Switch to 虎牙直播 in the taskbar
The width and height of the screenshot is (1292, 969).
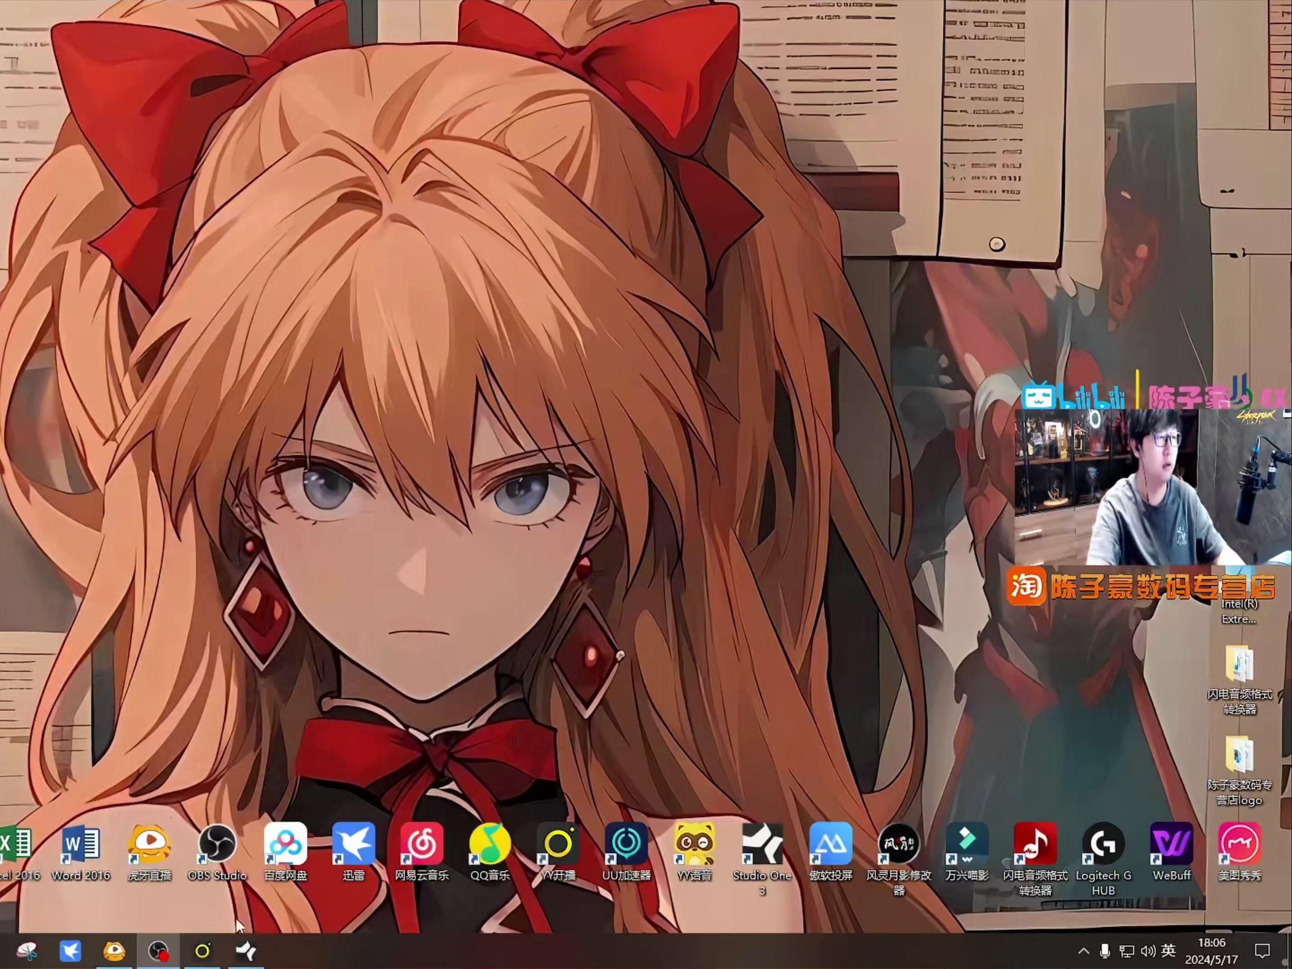(114, 952)
